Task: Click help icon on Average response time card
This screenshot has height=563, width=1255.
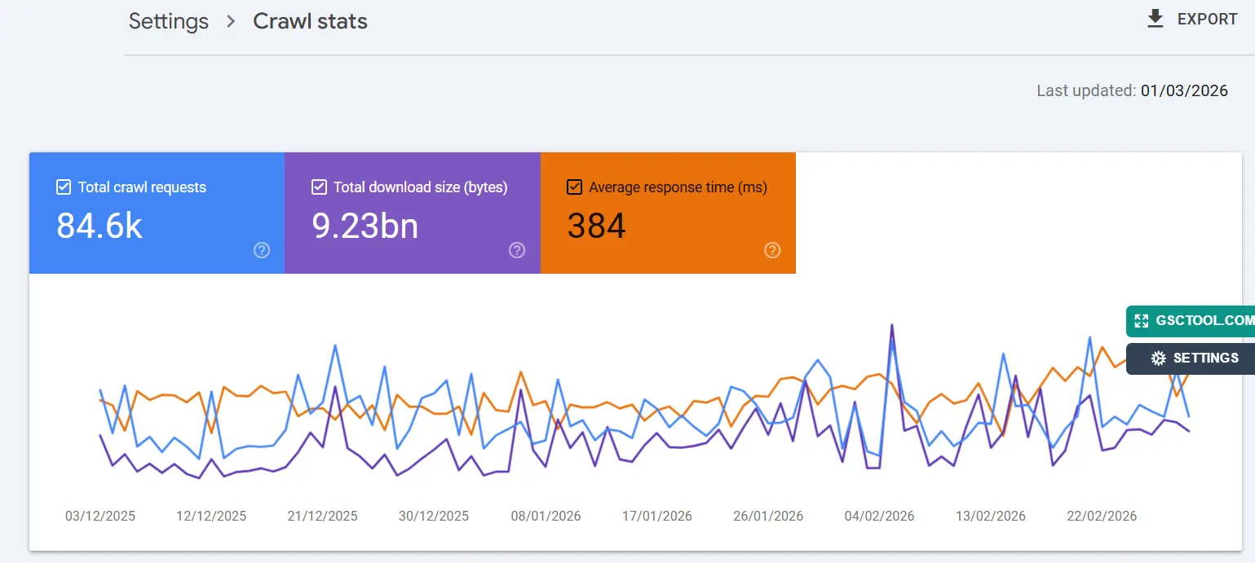Action: pyautogui.click(x=772, y=250)
